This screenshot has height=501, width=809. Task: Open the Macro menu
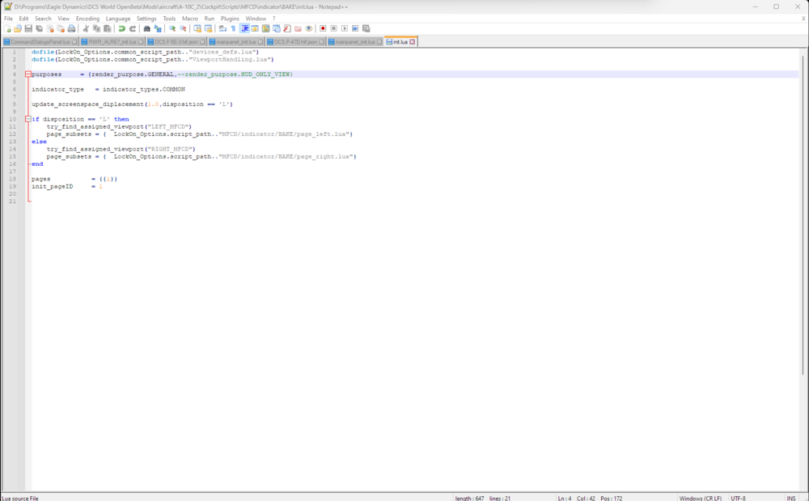click(x=190, y=19)
